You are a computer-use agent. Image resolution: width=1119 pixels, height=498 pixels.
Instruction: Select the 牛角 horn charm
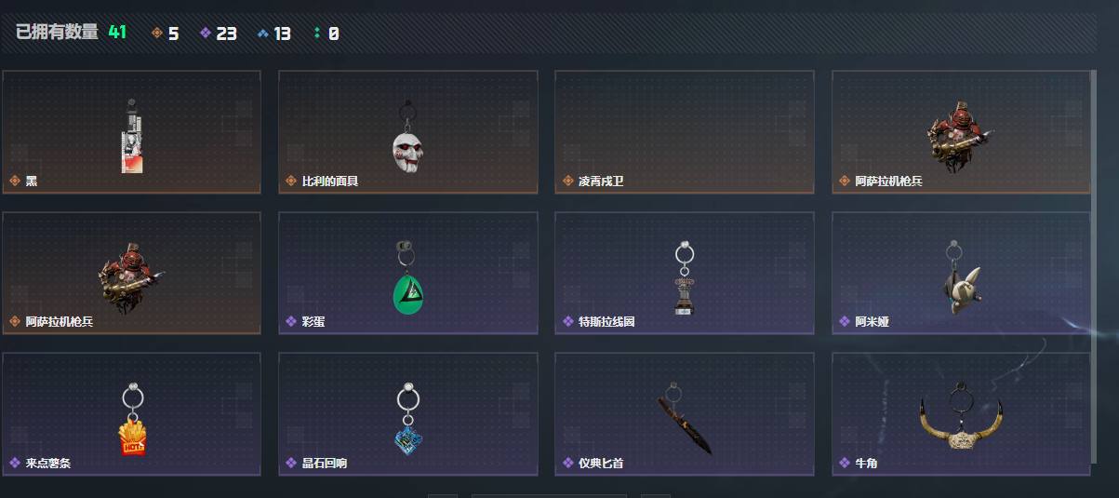coord(961,414)
